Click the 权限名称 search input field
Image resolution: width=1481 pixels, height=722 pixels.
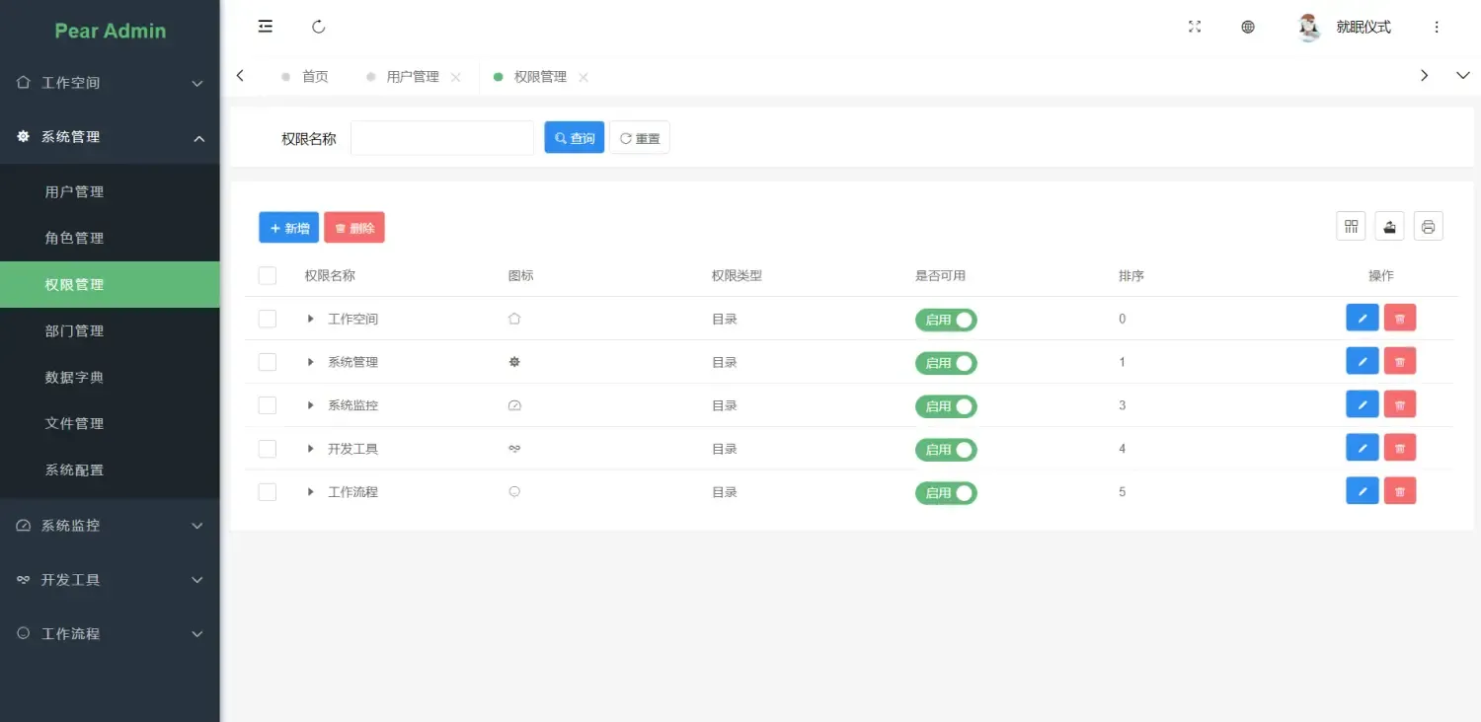pos(441,137)
